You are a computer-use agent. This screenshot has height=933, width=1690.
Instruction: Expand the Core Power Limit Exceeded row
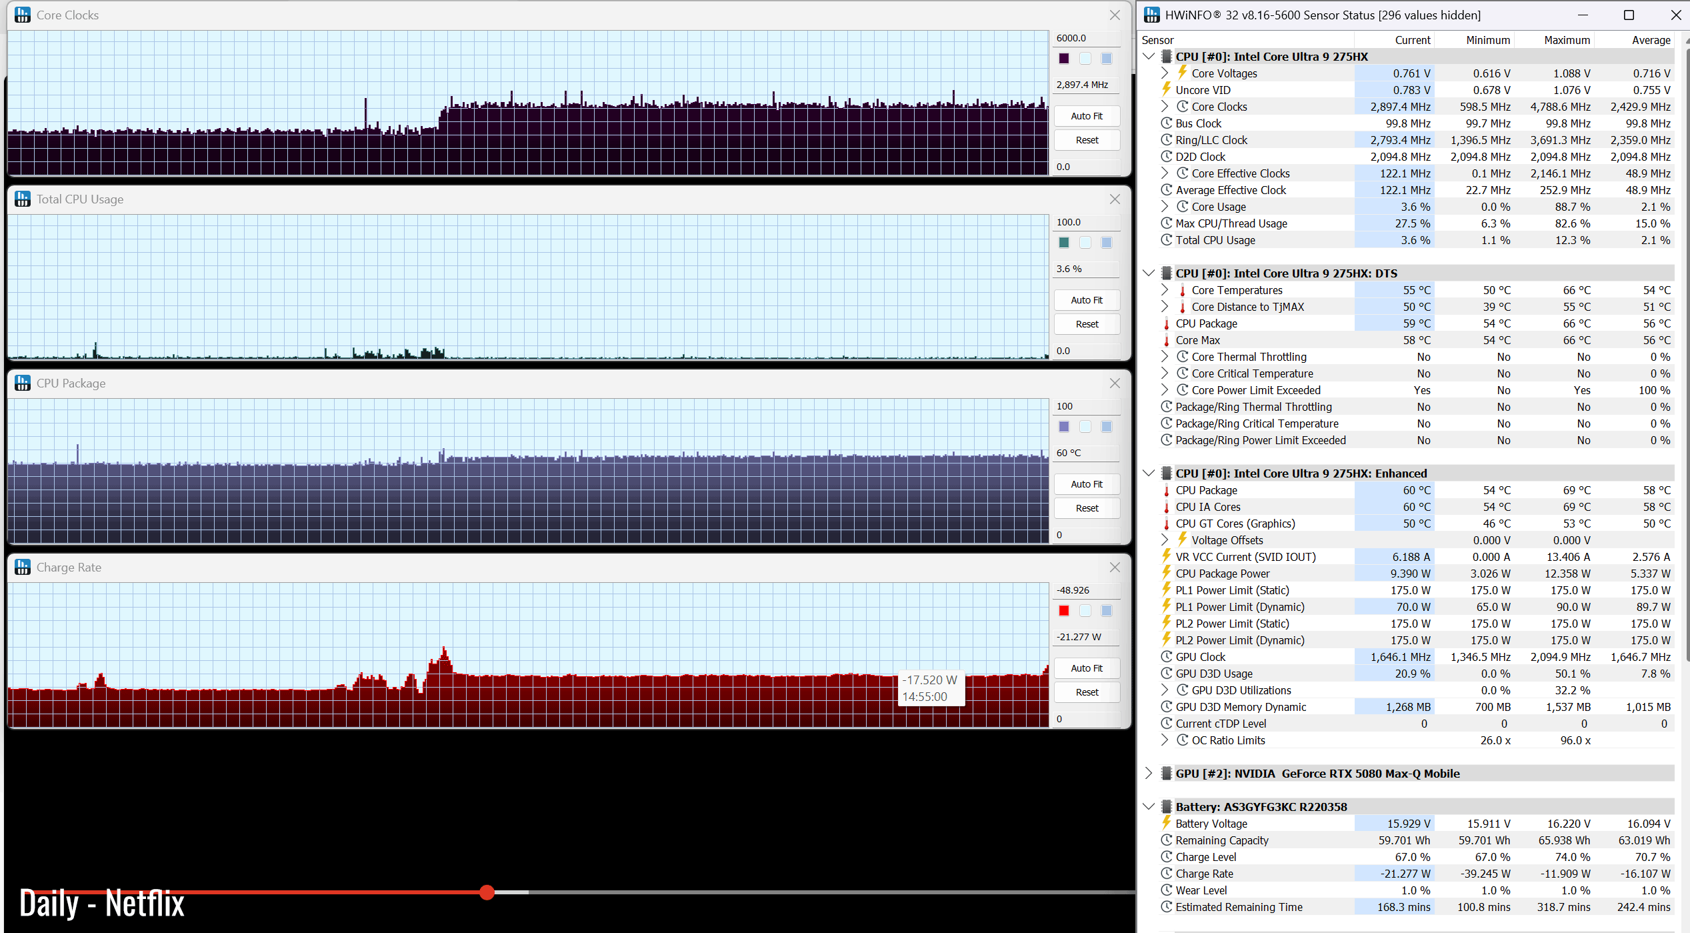tap(1165, 390)
